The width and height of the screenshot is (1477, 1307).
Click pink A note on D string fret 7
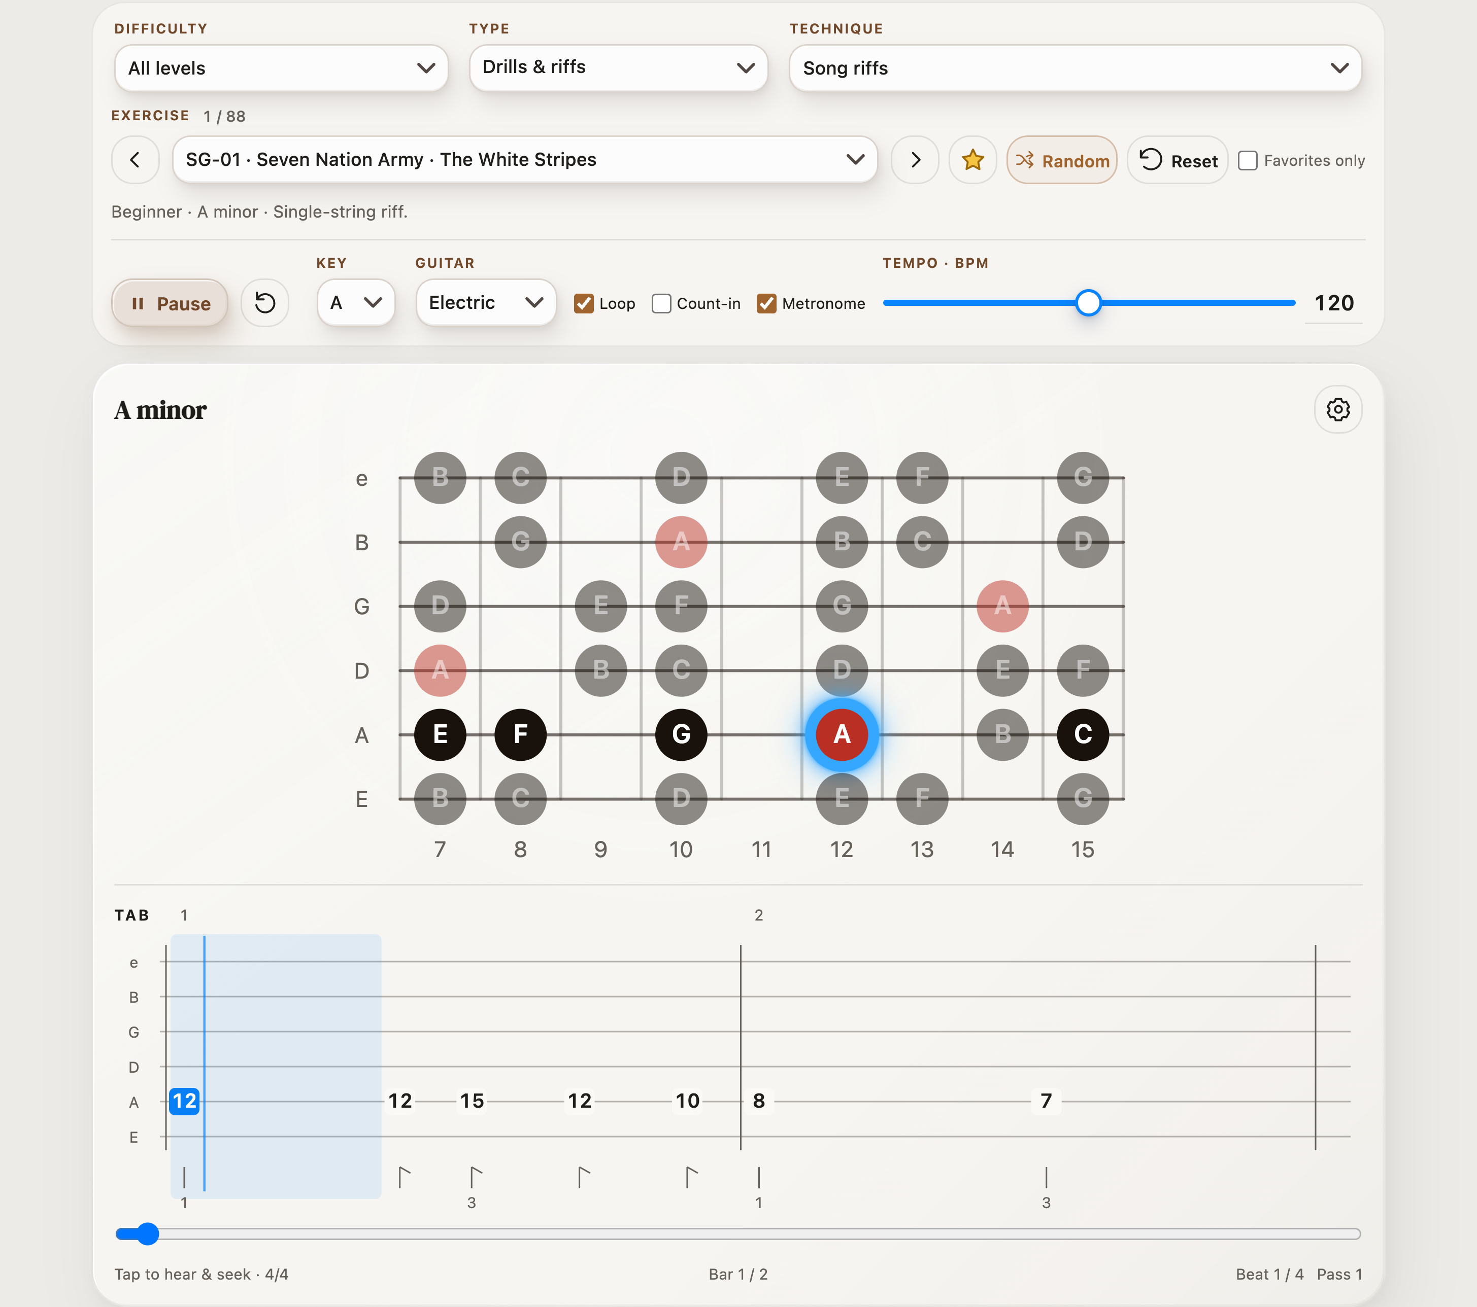coord(440,670)
